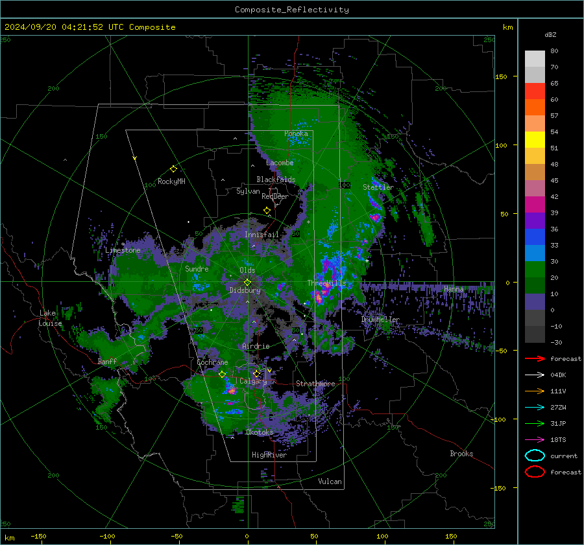584x545 pixels.
Task: Click the Olds city label
Action: pos(247,270)
